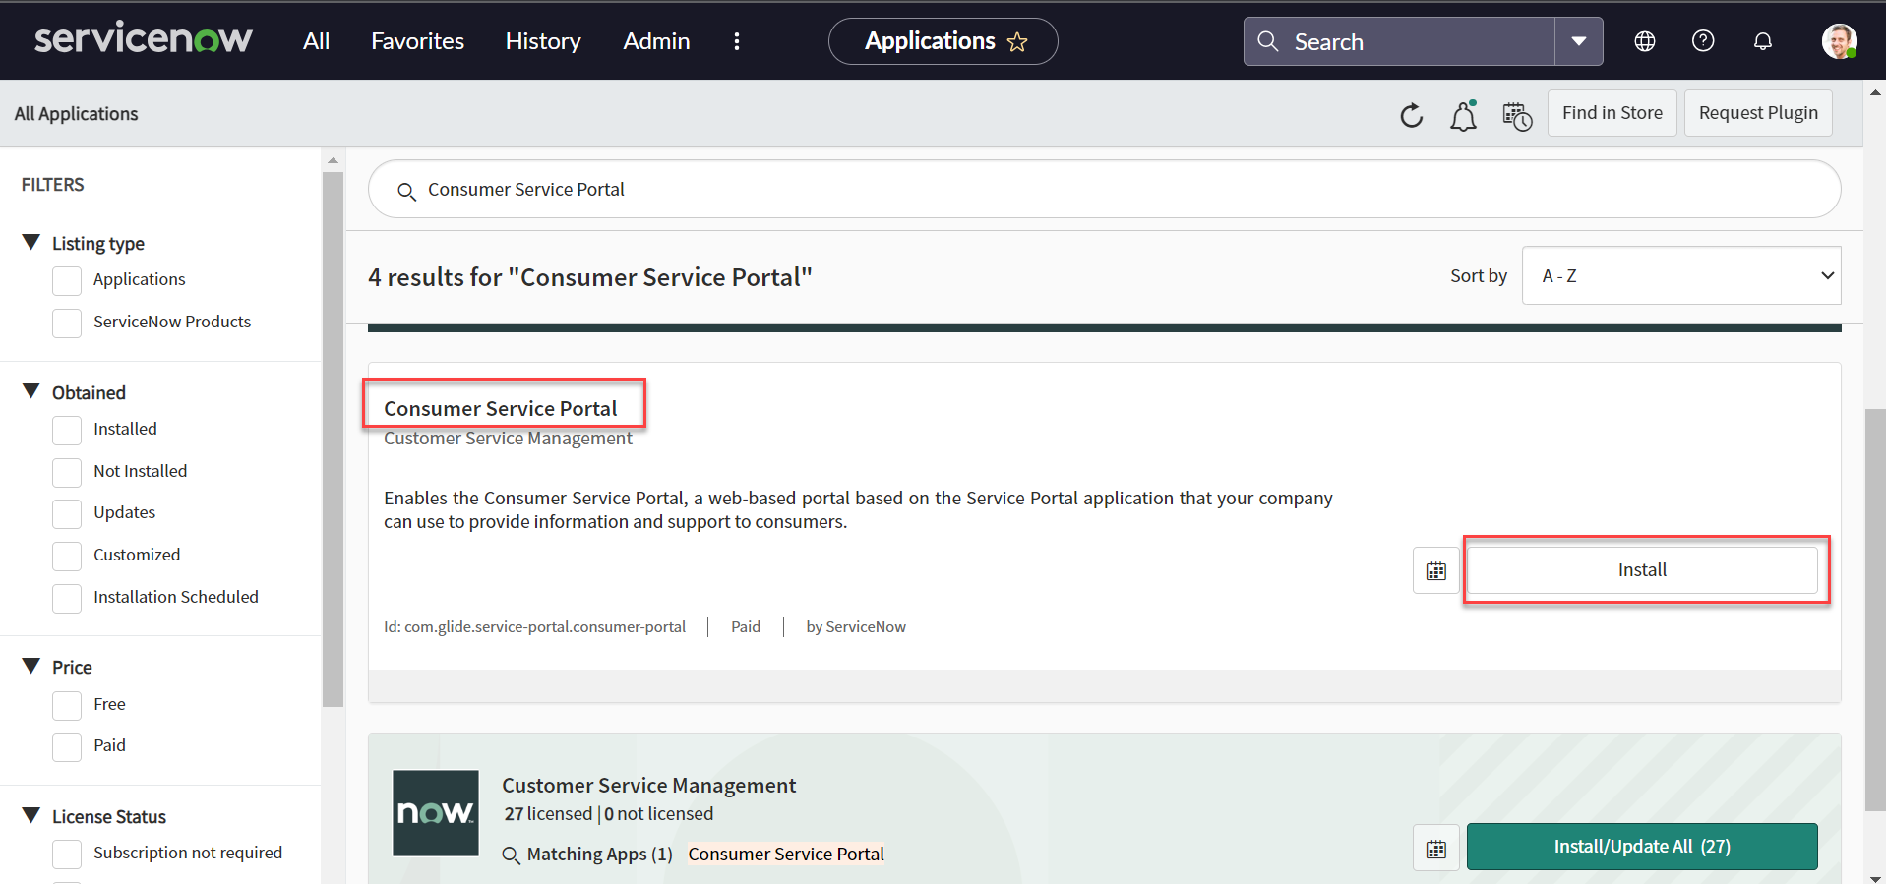The width and height of the screenshot is (1886, 884).
Task: Expand the search options dropdown arrow
Action: tap(1578, 41)
